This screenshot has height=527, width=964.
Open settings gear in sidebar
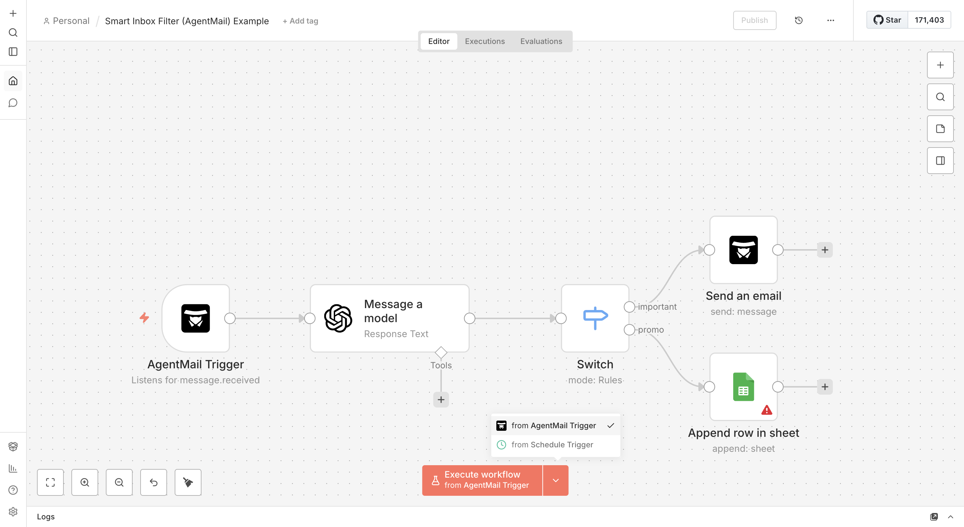[13, 511]
